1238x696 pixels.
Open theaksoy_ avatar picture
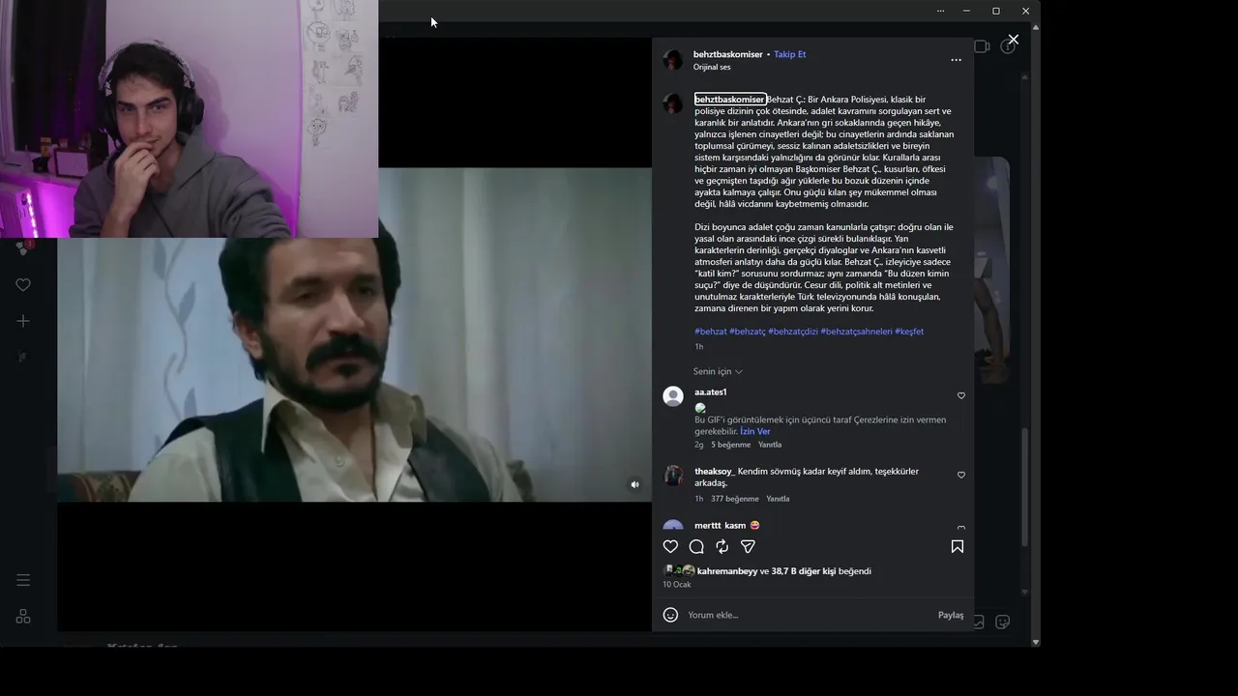673,476
